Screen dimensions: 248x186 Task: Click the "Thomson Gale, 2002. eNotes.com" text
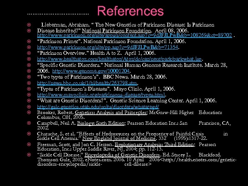tap(74, 159)
